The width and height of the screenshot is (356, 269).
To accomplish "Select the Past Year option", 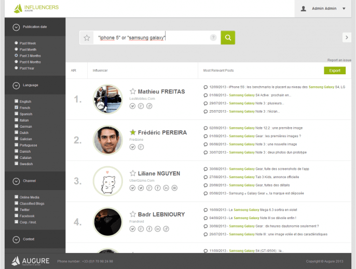I will [16, 68].
